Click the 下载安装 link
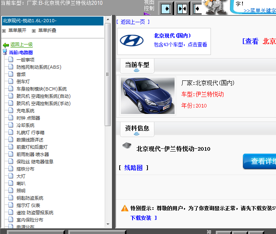The width and height of the screenshot is (276, 234). (x=141, y=218)
